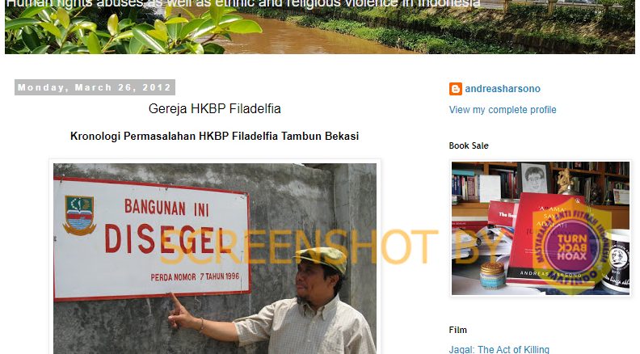Open the andreasharsono profile link
Viewport: 640px width, 354px height.
pos(503,89)
